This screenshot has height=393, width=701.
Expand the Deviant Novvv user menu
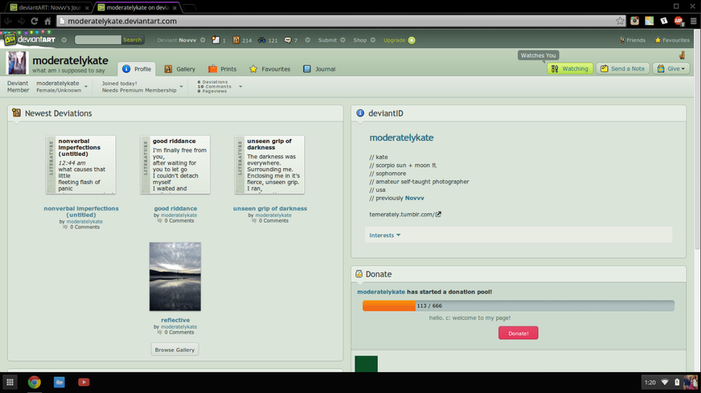[x=203, y=40]
